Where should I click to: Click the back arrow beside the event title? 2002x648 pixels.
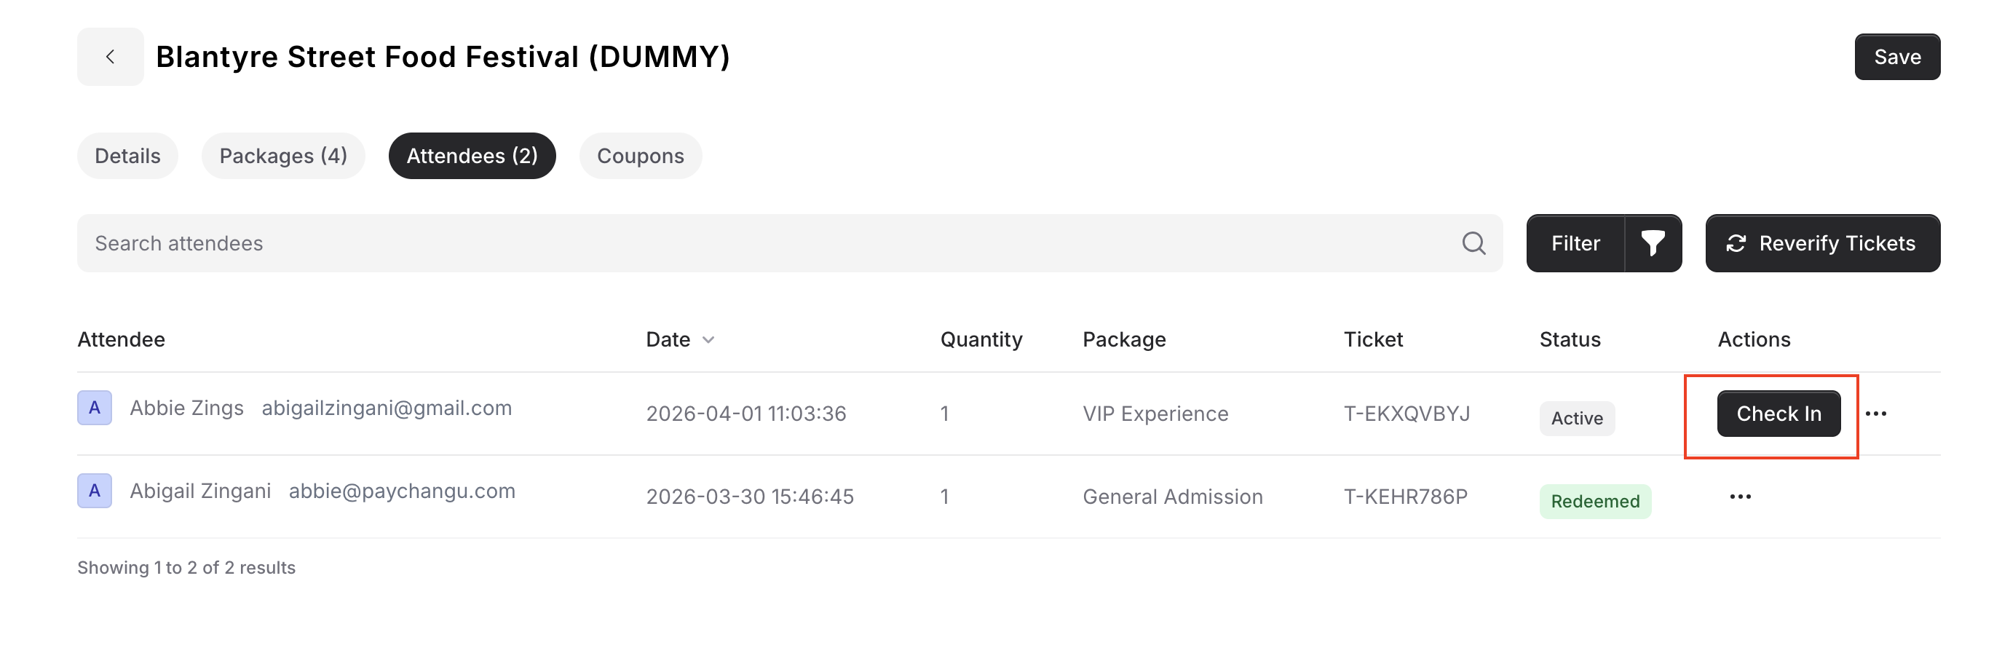(x=111, y=57)
